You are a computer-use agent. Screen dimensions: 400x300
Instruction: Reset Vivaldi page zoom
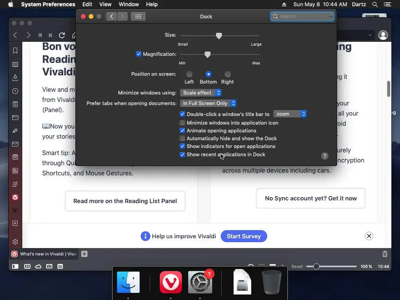click(x=297, y=266)
